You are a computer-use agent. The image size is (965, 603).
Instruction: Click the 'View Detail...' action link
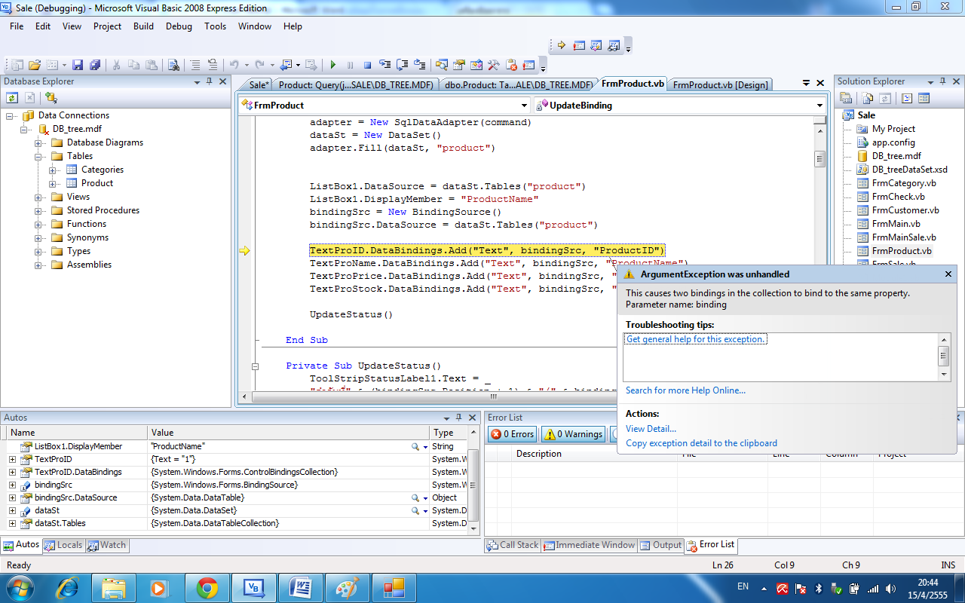click(x=651, y=429)
